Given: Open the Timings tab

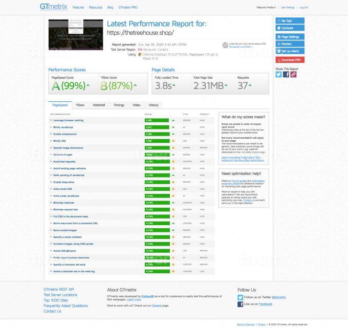Looking at the screenshot, I should (x=119, y=105).
